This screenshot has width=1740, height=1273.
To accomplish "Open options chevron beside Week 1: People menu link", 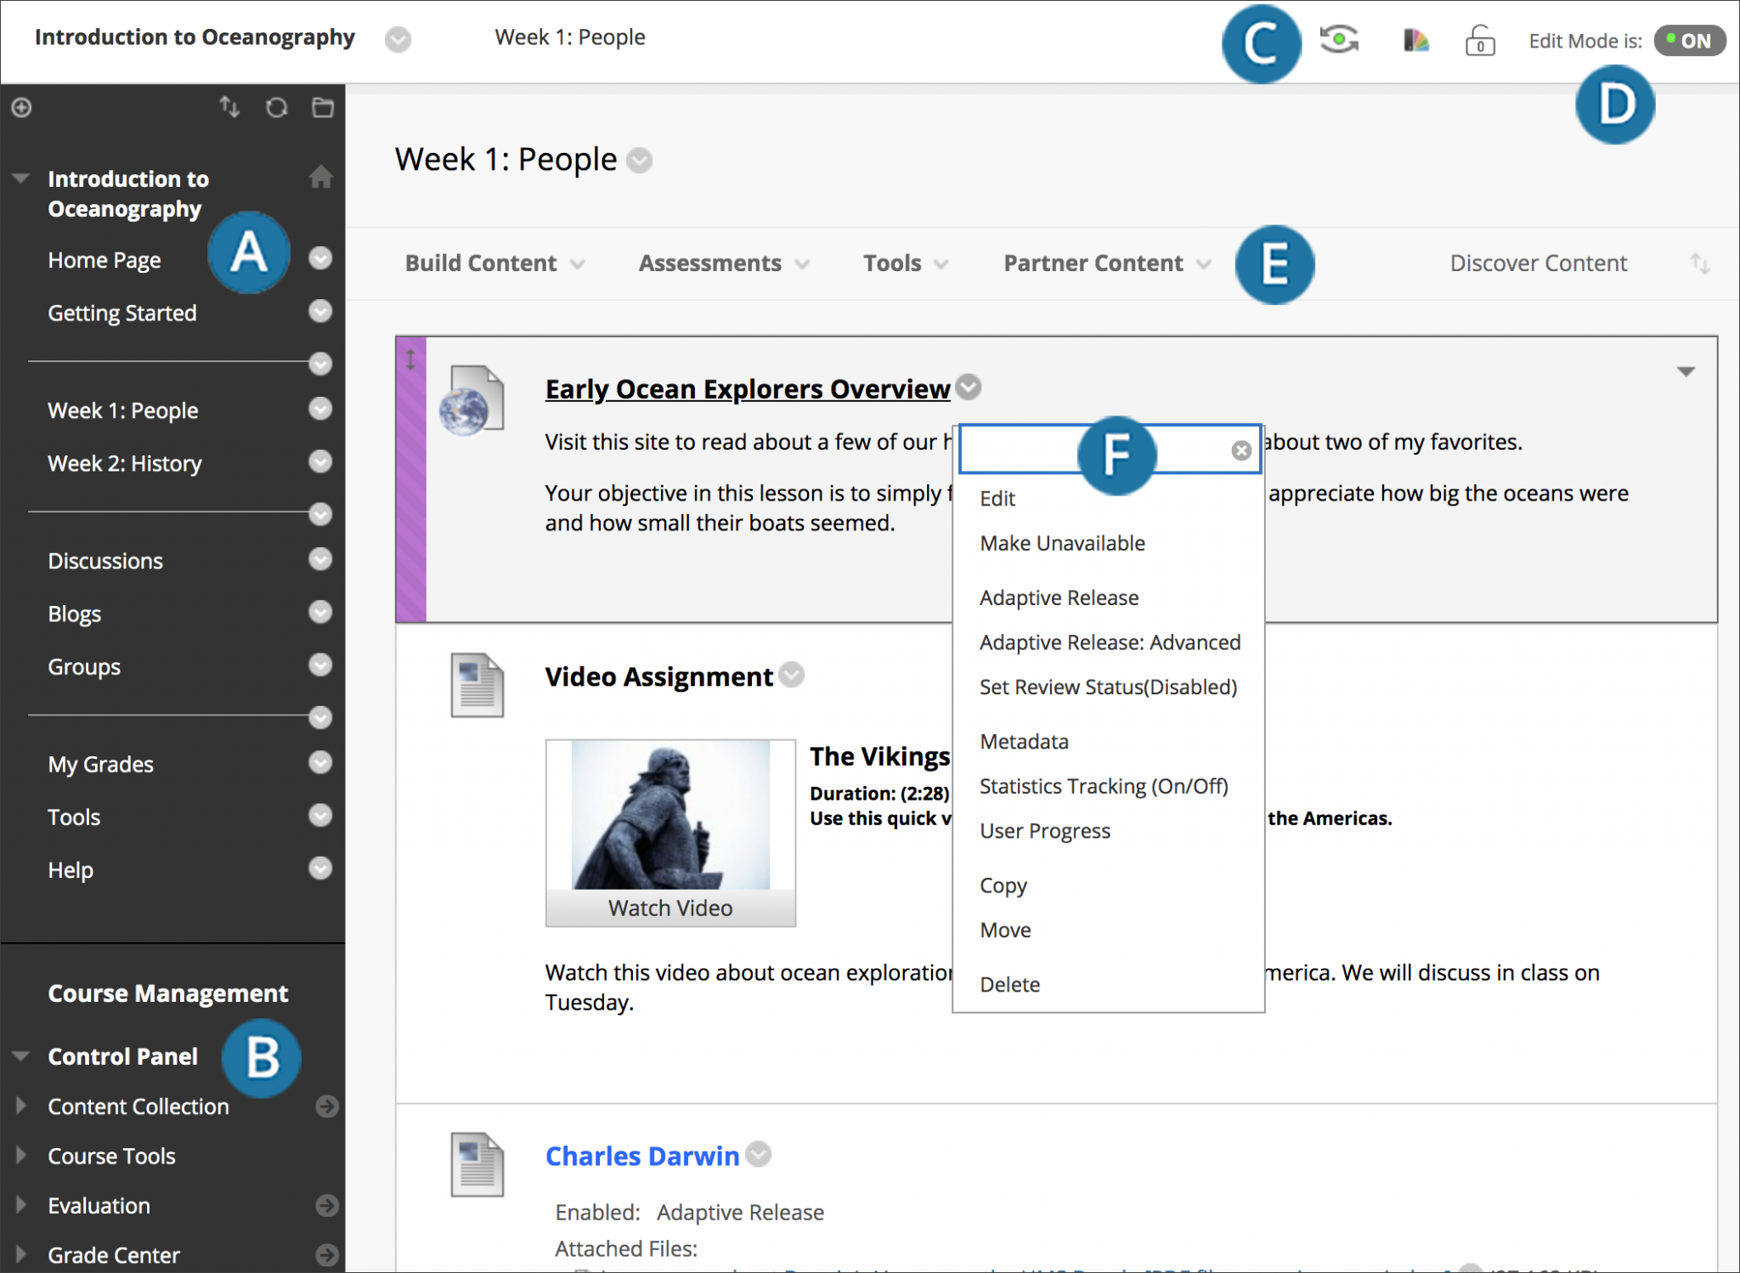I will coord(320,409).
